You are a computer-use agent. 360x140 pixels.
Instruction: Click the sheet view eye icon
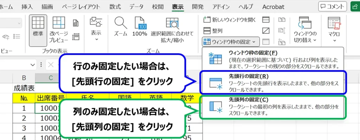point(6,36)
